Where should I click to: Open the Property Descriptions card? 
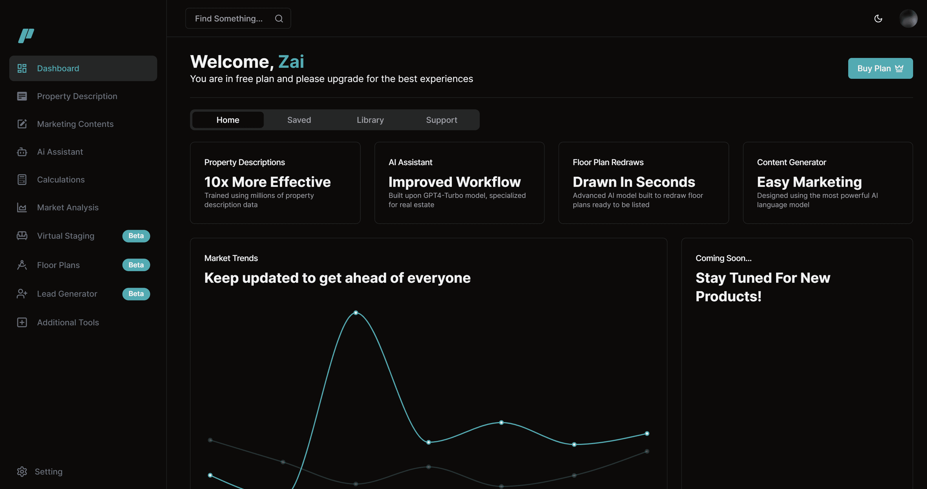coord(275,183)
